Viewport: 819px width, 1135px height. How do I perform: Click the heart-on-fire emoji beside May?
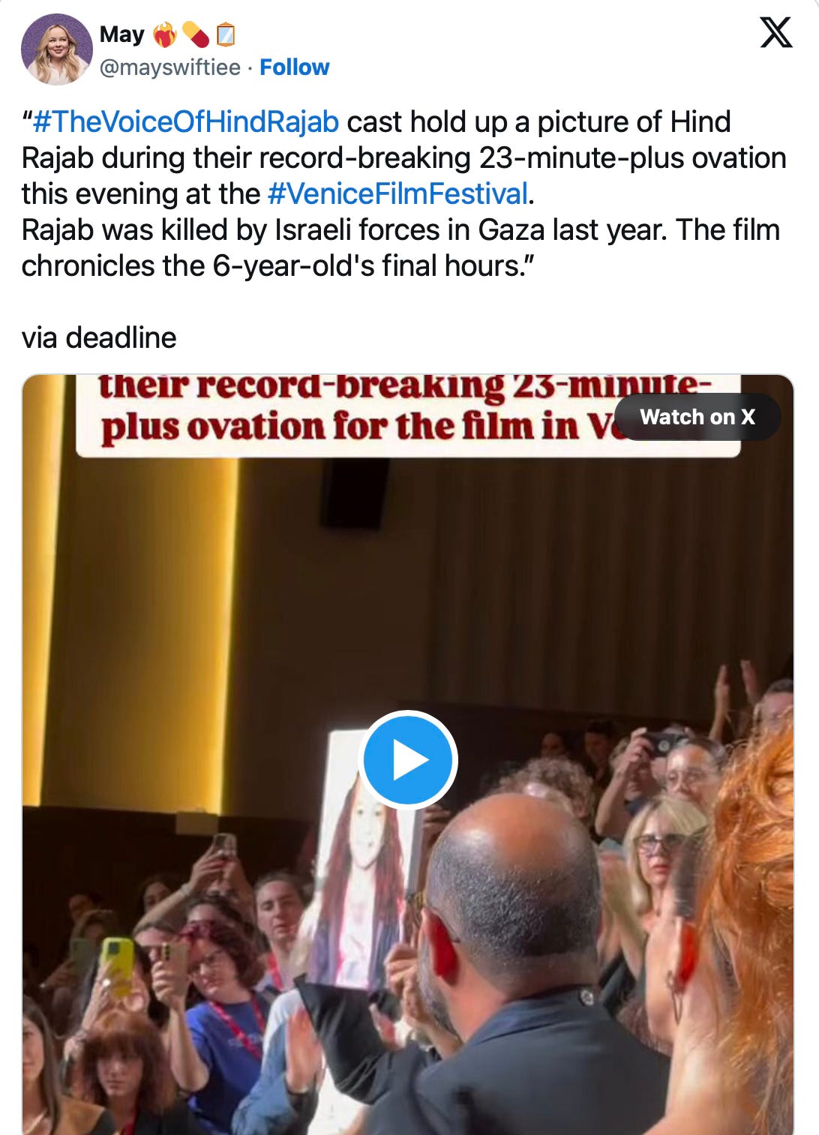pos(164,34)
